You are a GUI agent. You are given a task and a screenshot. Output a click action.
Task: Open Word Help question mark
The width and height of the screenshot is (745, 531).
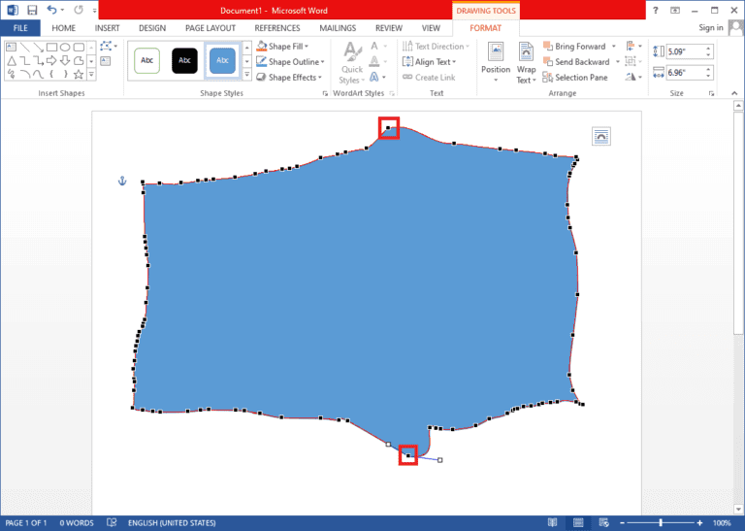(x=655, y=10)
